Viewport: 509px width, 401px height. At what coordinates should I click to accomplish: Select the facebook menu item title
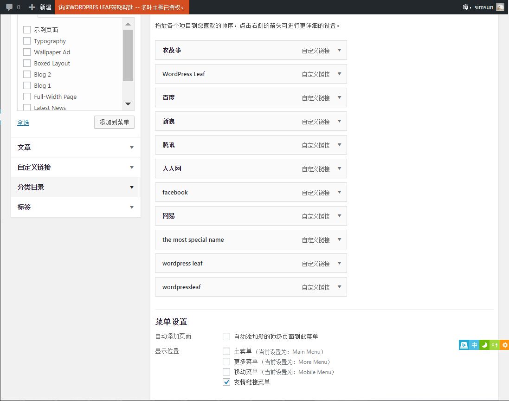coord(175,192)
